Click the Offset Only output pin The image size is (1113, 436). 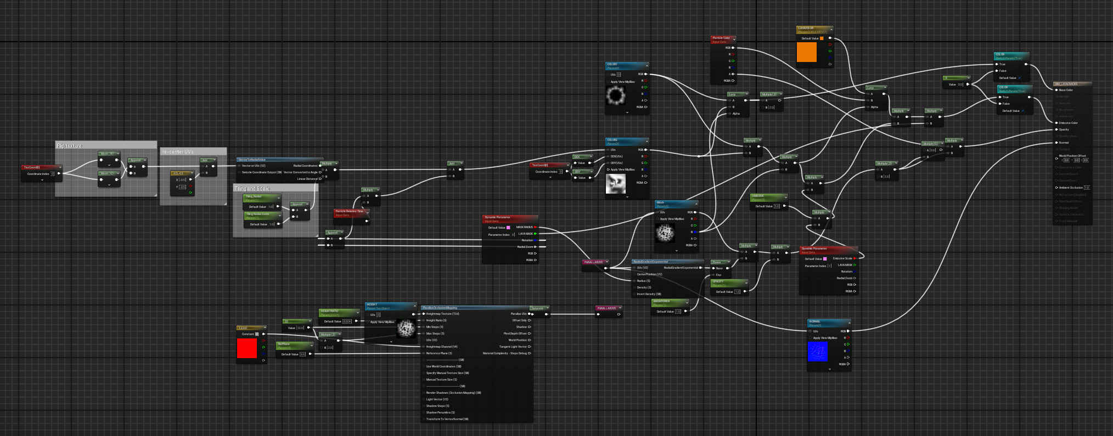tap(530, 320)
